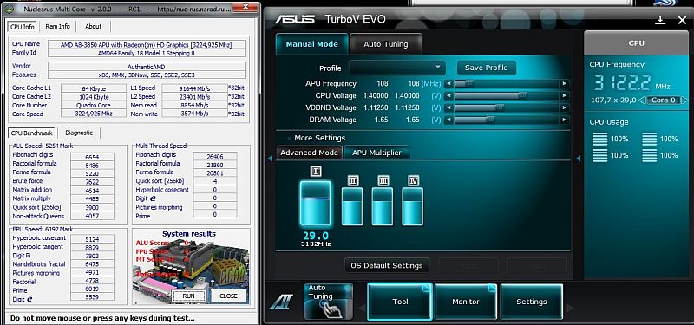This screenshot has width=694, height=325.
Task: Click the ASUS AI logo icon
Action: pos(281,302)
